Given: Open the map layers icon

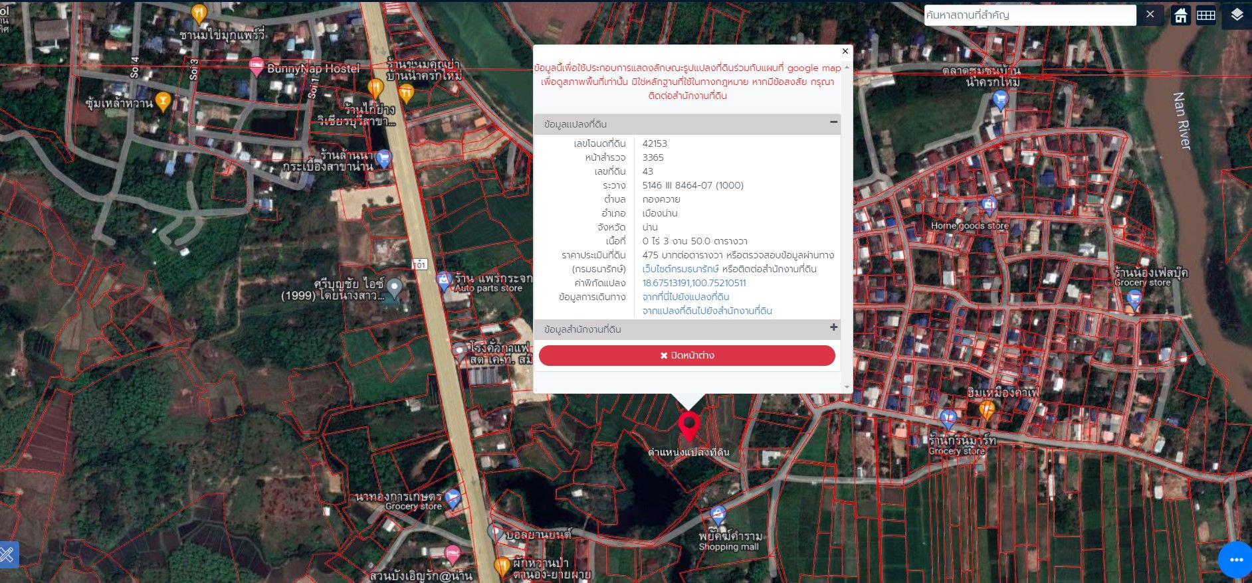Looking at the screenshot, I should pyautogui.click(x=1236, y=15).
